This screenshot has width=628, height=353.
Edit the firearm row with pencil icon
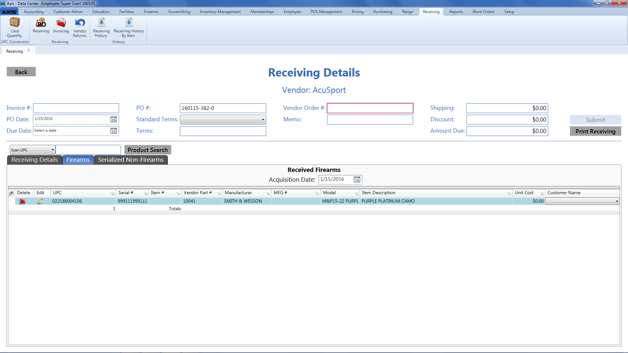pos(41,201)
